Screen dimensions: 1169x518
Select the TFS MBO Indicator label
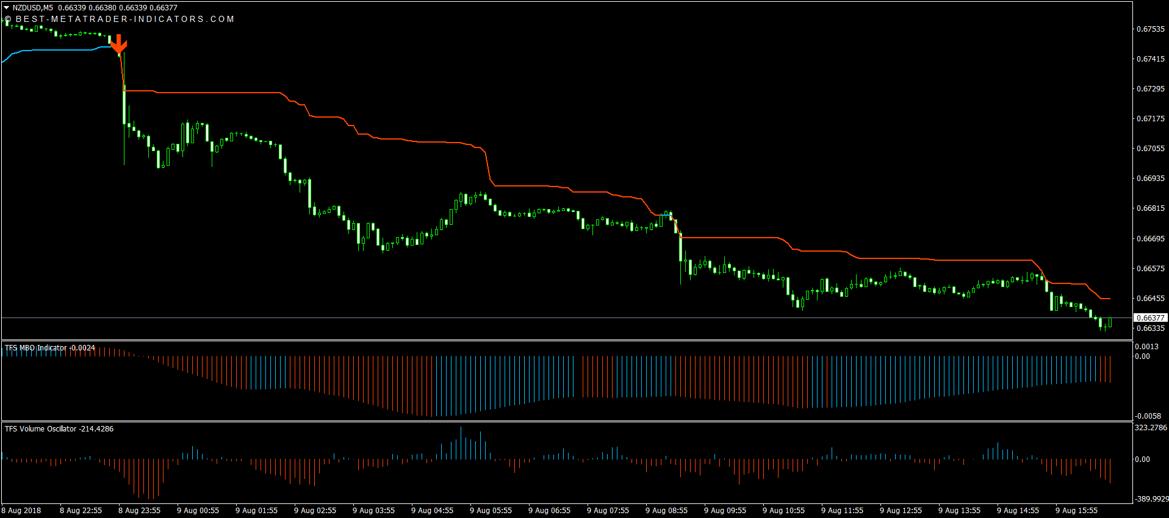click(35, 348)
